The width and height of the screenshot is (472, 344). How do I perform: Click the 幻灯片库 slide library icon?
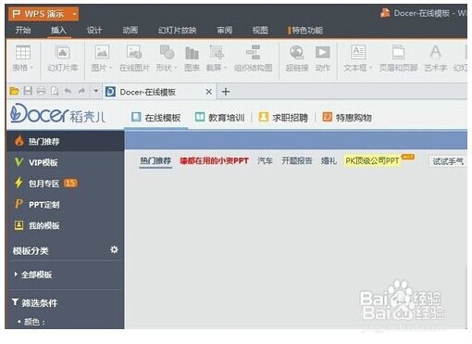pyautogui.click(x=63, y=53)
